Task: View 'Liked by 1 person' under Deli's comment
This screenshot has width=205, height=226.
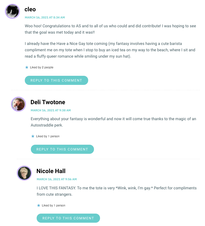Action: pyautogui.click(x=48, y=136)
